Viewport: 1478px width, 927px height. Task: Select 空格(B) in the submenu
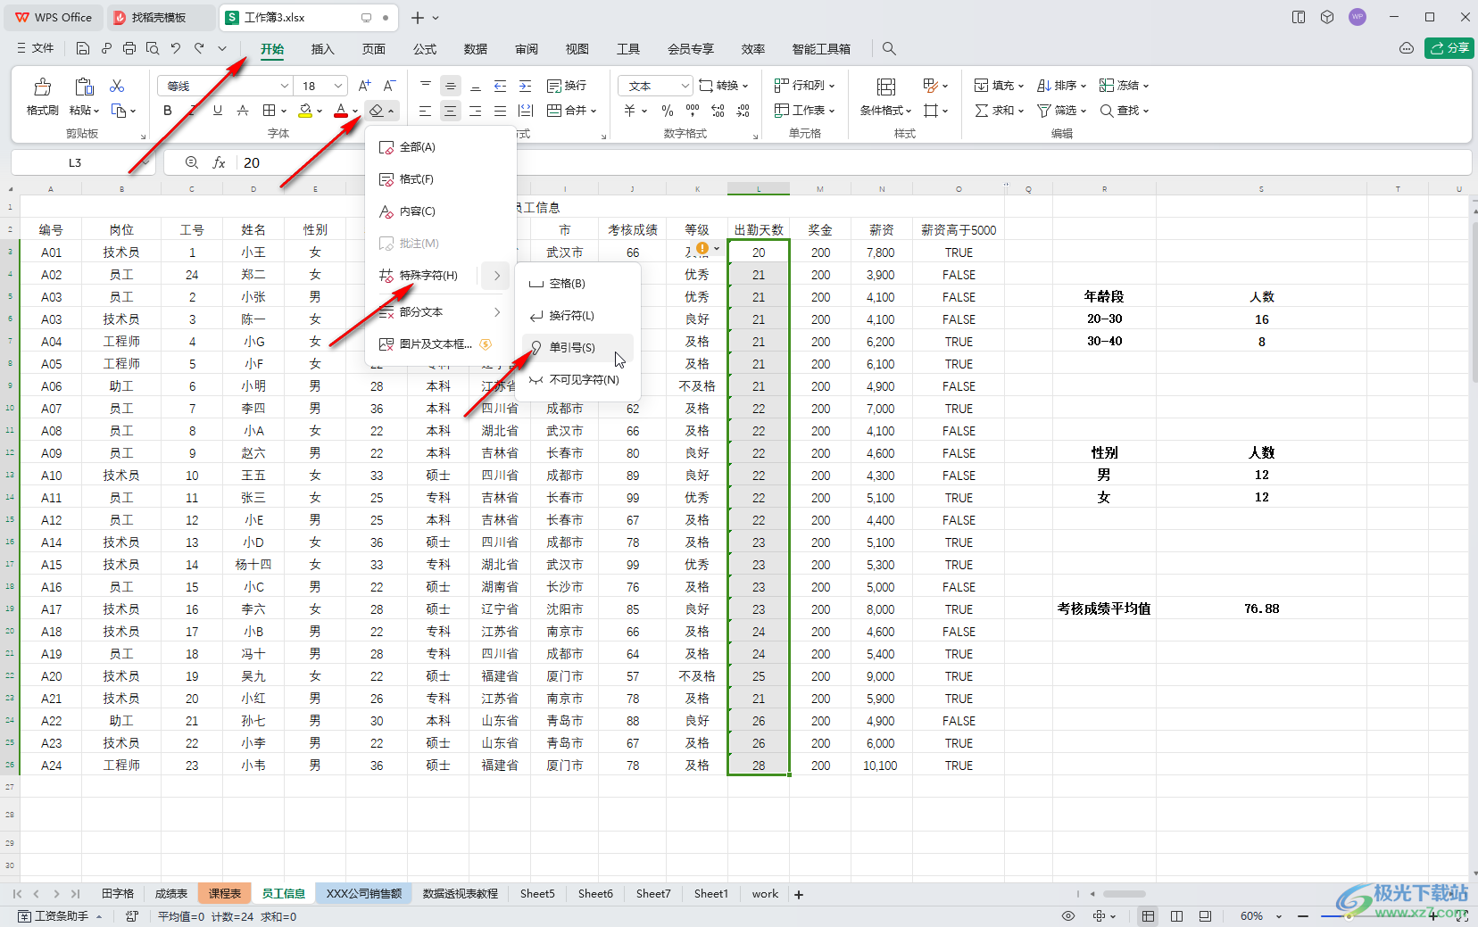pyautogui.click(x=577, y=284)
